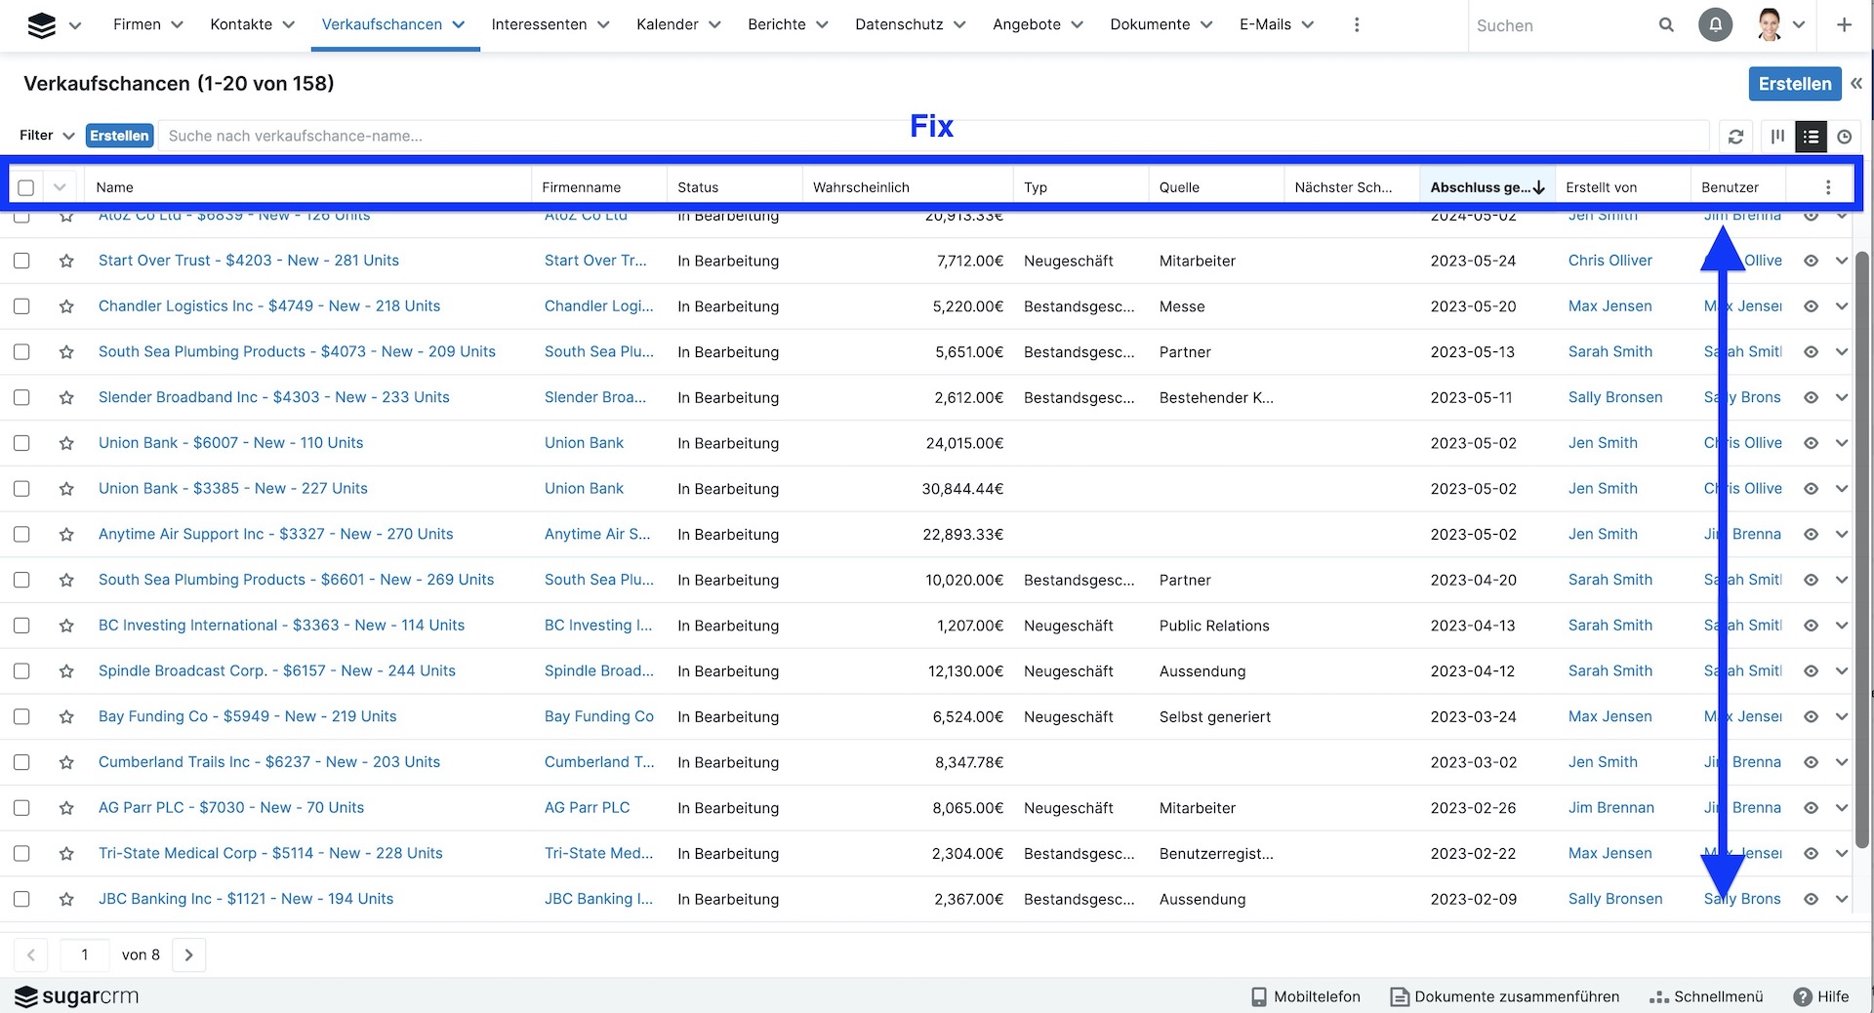Open the notifications bell
This screenshot has width=1874, height=1013.
coord(1715,25)
